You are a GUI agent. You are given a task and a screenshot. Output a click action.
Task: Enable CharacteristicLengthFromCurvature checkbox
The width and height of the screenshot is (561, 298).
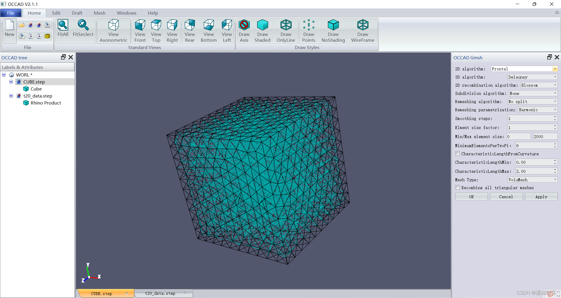coord(458,154)
